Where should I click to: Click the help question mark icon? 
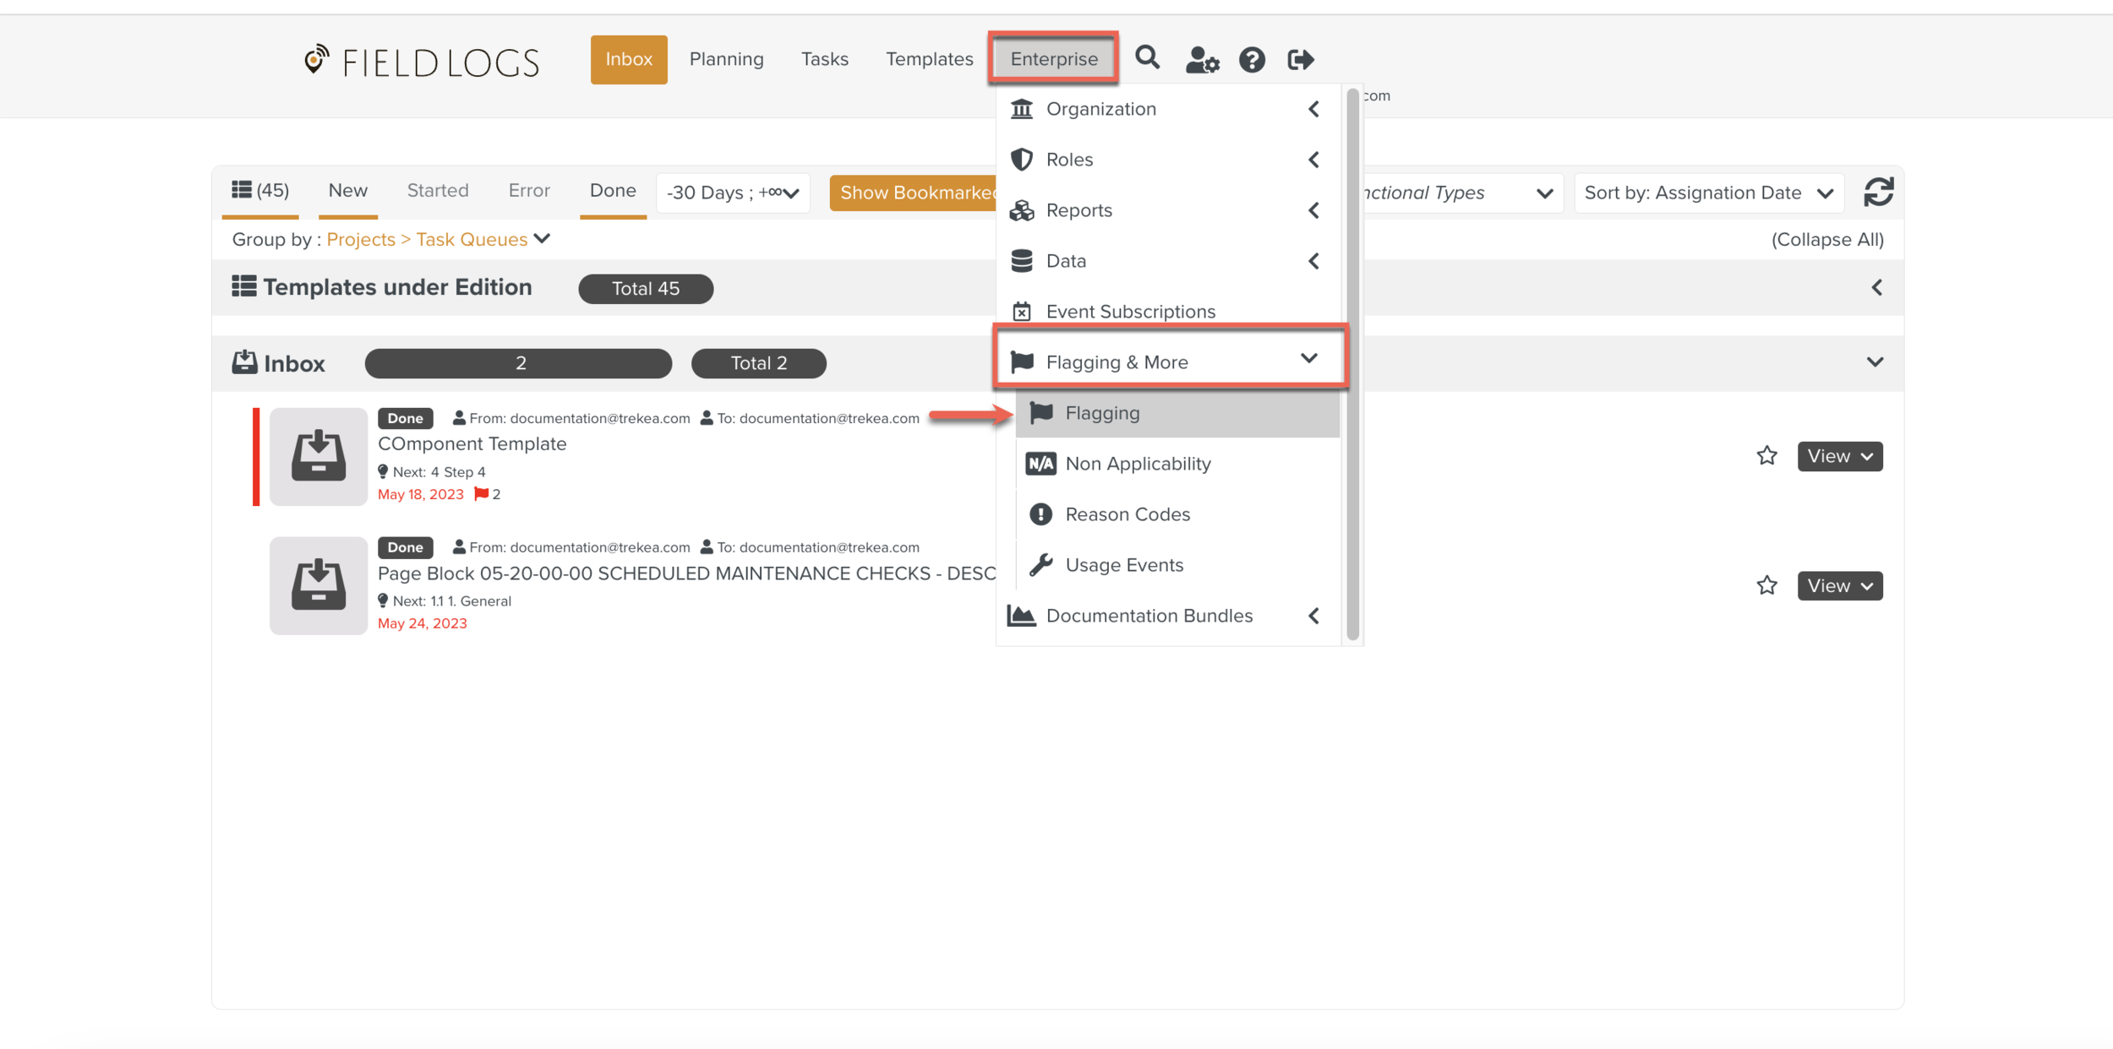1252,59
